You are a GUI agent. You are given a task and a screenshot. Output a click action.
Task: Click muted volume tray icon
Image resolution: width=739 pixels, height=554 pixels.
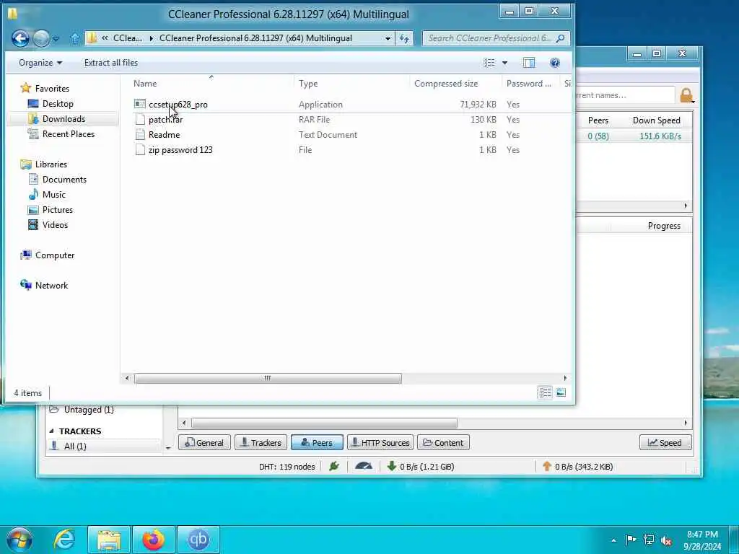click(x=666, y=540)
